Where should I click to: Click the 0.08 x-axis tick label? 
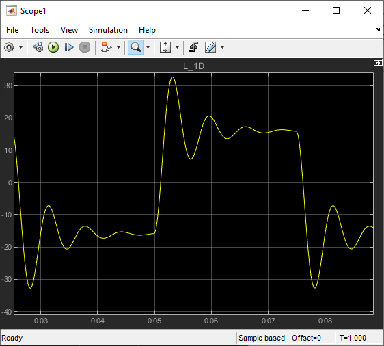[325, 321]
